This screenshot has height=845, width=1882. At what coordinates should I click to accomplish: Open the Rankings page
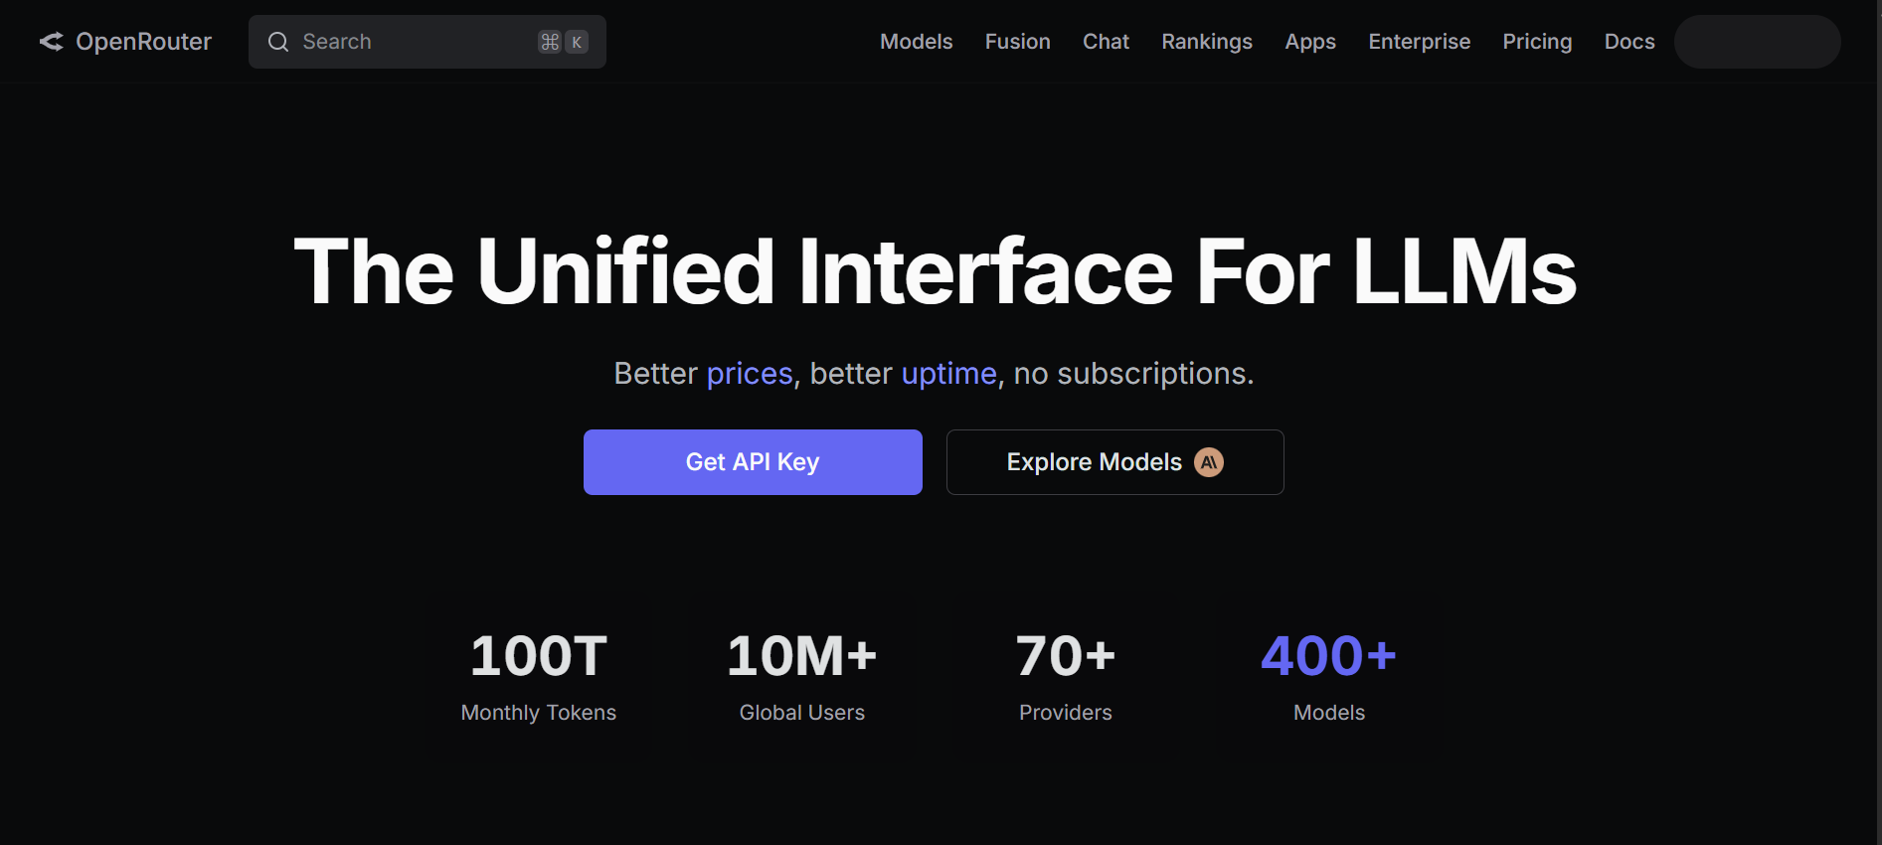click(x=1207, y=42)
